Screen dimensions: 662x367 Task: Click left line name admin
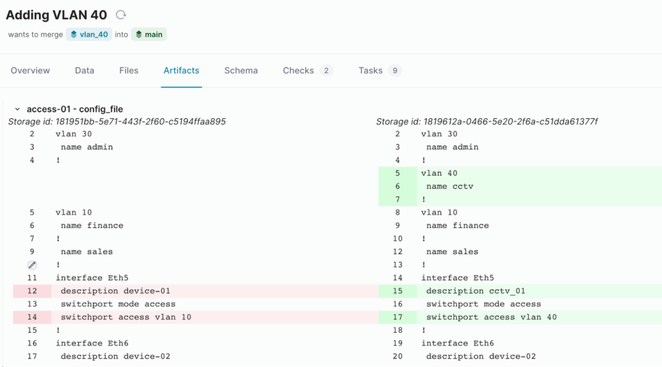pos(87,147)
